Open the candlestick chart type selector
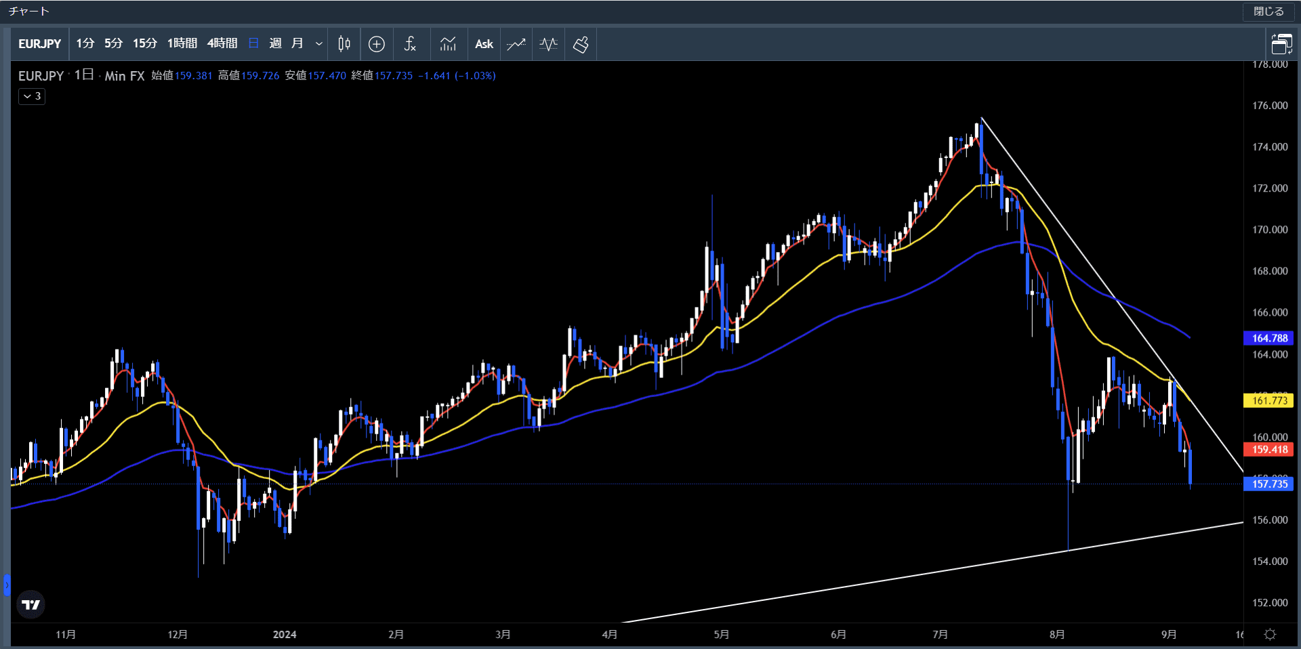 (x=344, y=44)
